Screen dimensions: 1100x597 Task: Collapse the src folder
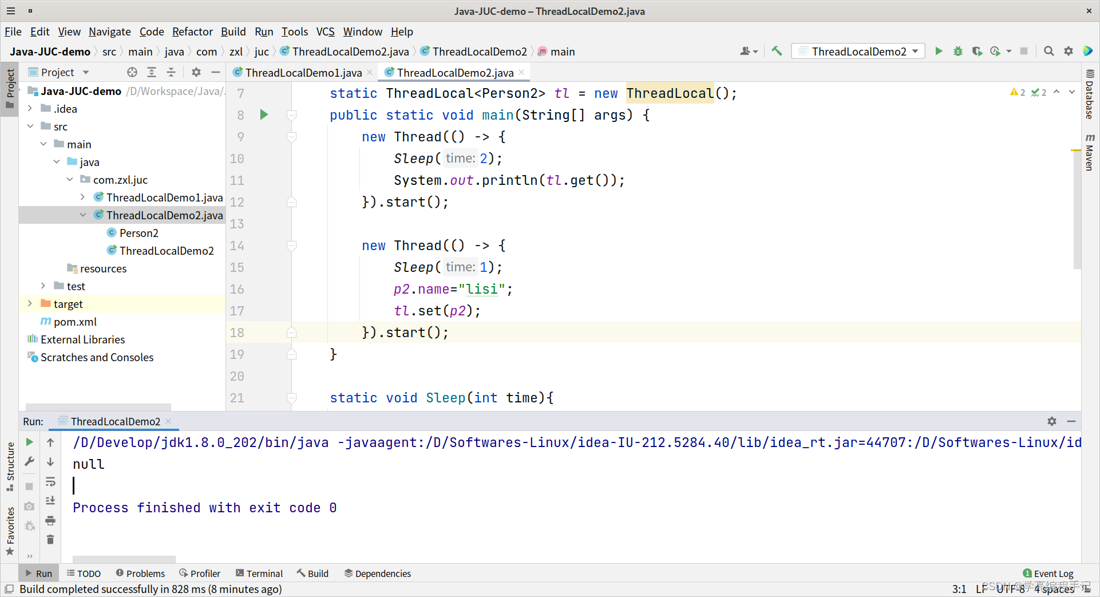[30, 126]
